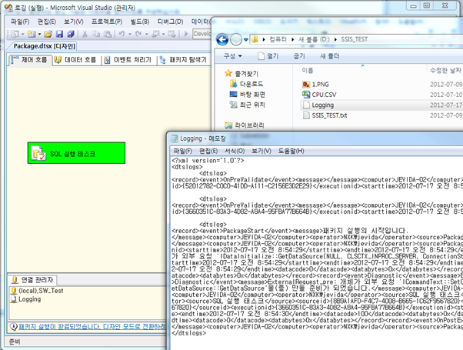Select the 연결 관리자 panel tab

[32, 280]
